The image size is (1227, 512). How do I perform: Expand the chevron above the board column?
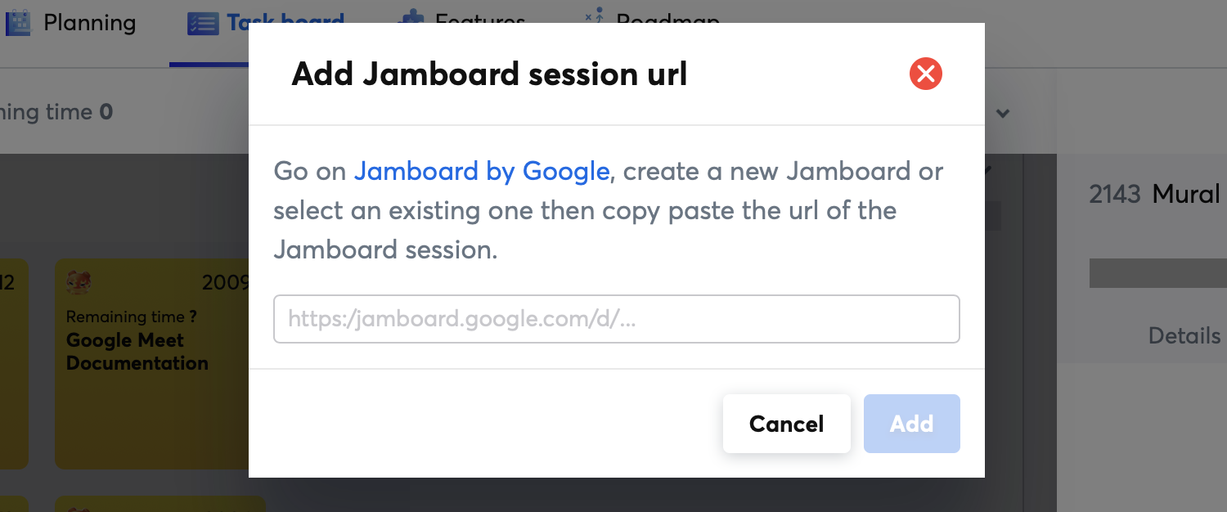click(x=1004, y=114)
